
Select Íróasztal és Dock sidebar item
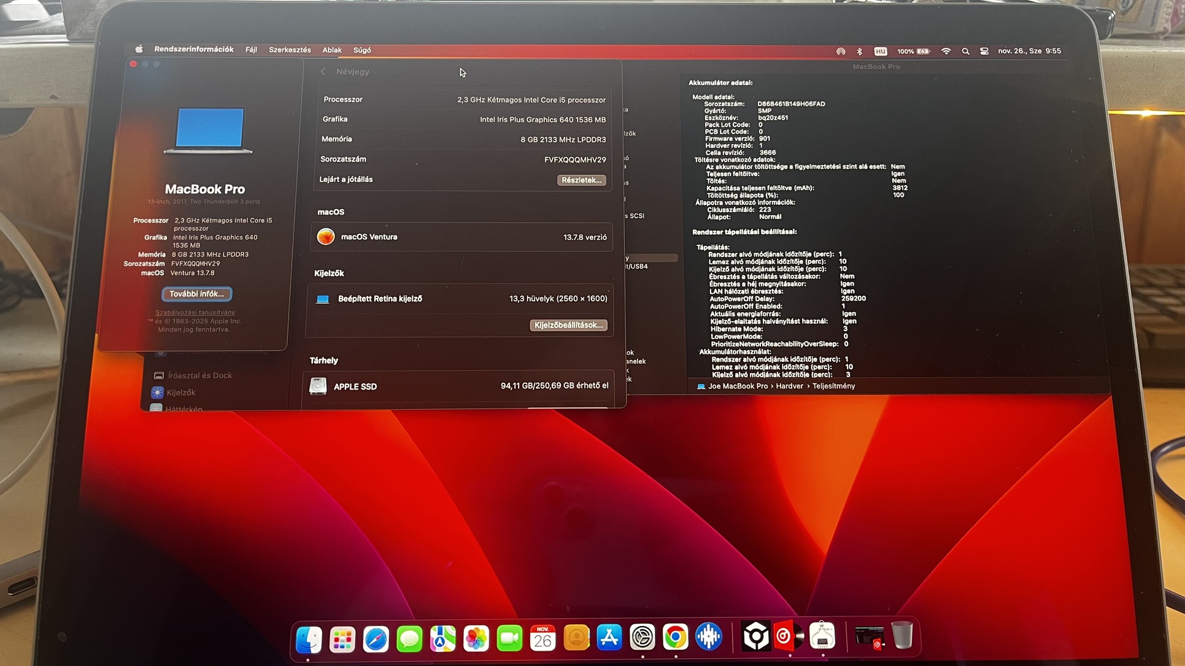click(x=199, y=375)
